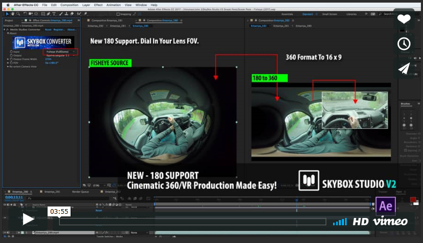
Task: Click the About... link
Action: (x=72, y=30)
